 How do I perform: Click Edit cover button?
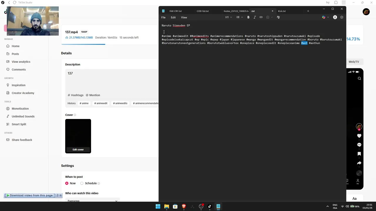(78, 149)
